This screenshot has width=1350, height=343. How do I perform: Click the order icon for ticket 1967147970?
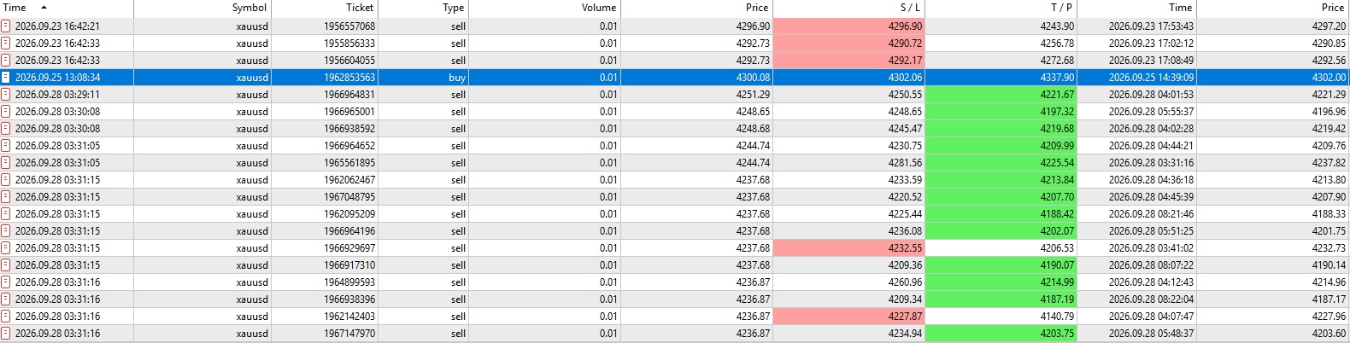pos(6,334)
